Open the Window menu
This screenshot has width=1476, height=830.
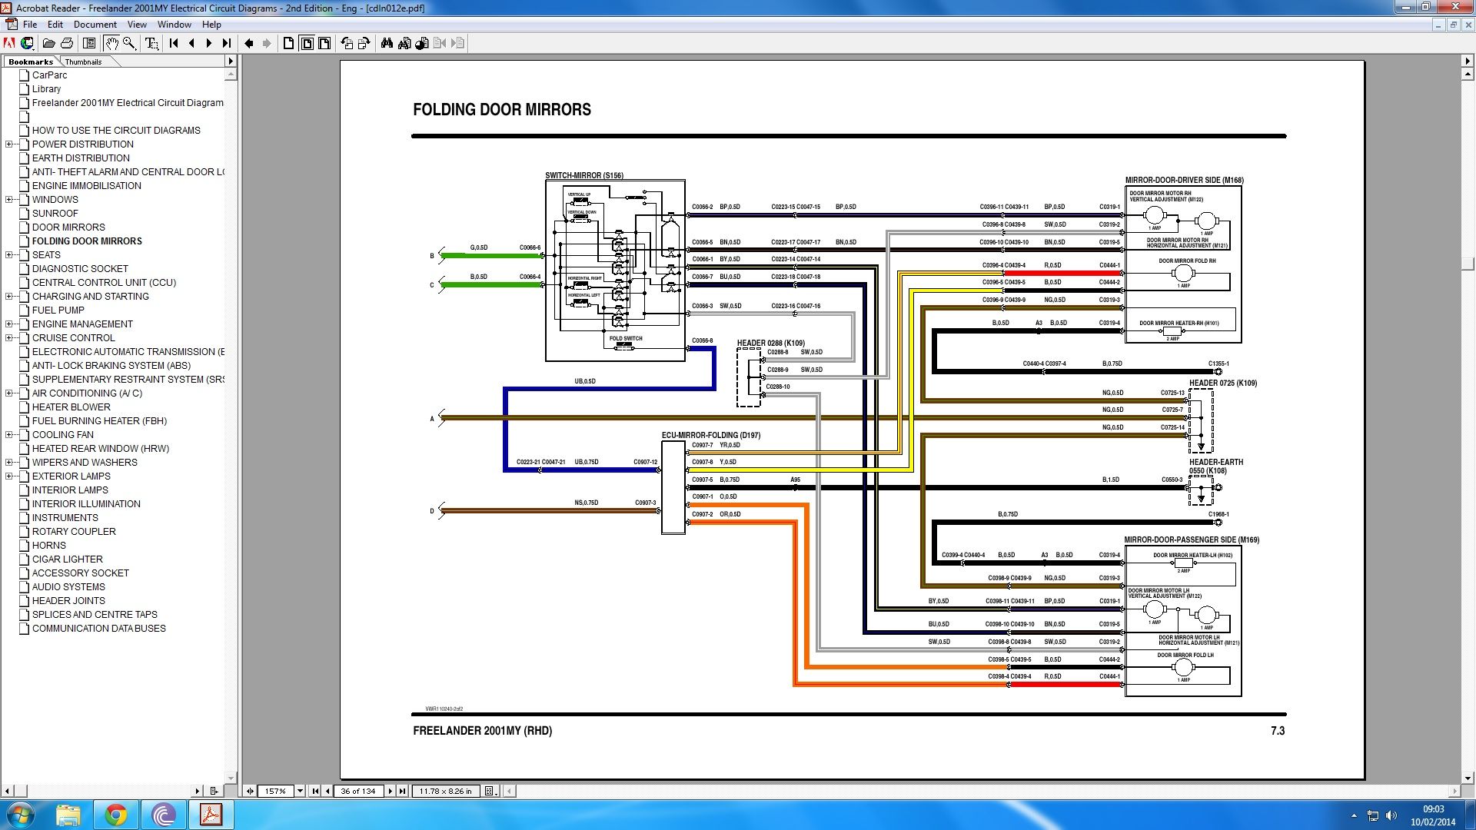[175, 25]
